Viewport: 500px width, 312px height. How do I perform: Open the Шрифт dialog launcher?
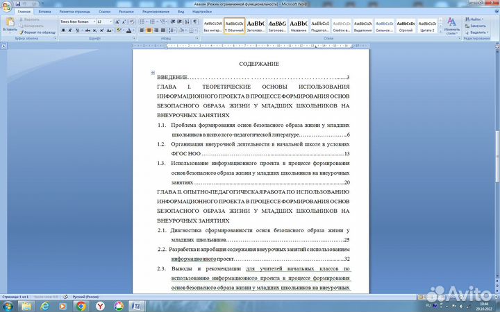coord(135,39)
